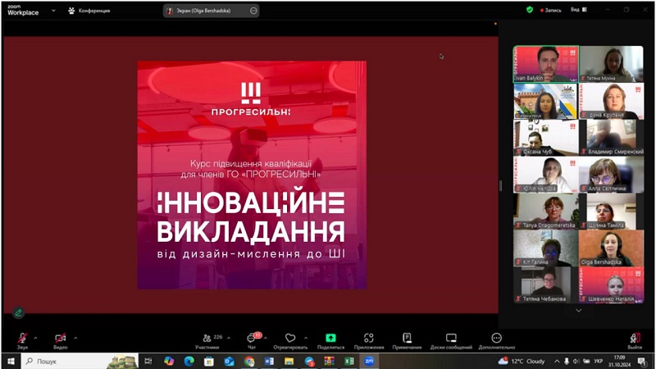Screen dimensions: 656x369
Task: Open clock showing 17:09 31.10.2024
Action: pos(619,361)
